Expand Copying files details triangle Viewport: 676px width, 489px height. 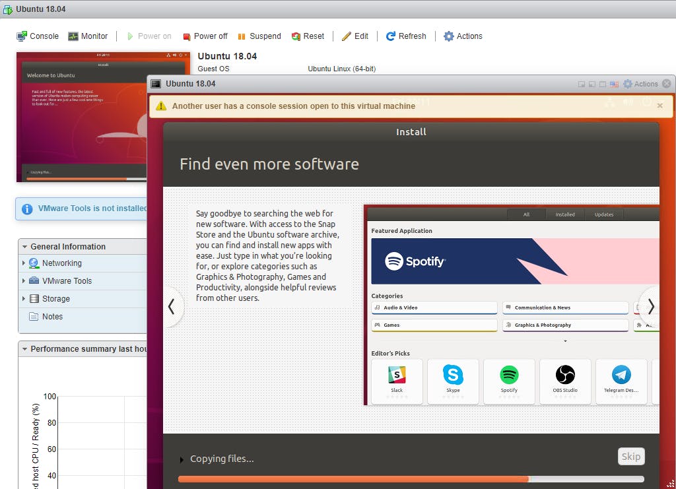(x=182, y=460)
